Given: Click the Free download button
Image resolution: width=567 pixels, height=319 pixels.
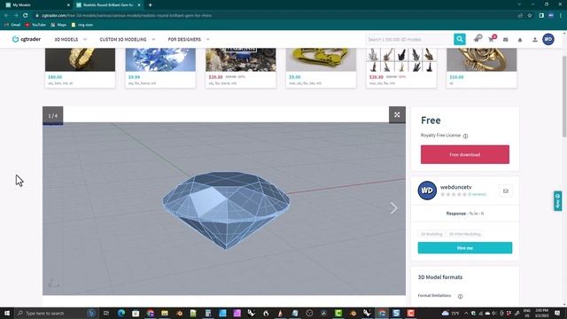Looking at the screenshot, I should 464,154.
